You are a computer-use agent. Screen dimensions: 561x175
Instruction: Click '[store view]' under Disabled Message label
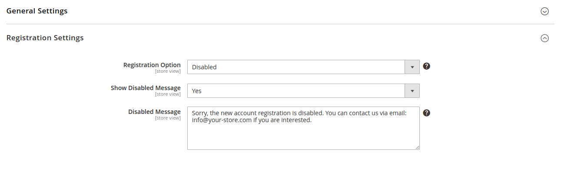168,118
